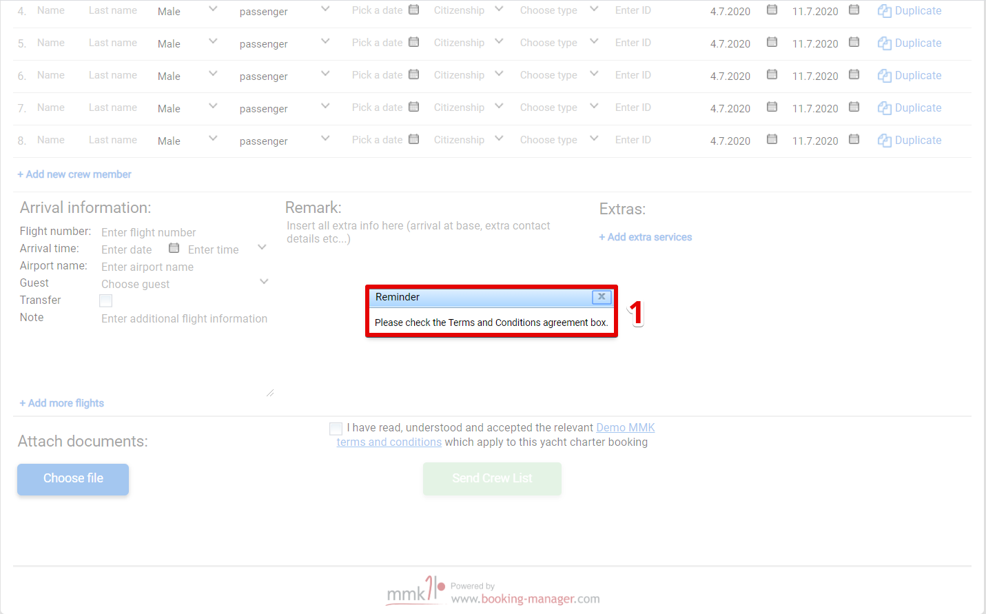Close the Reminder popup
This screenshot has width=986, height=614.
[602, 297]
